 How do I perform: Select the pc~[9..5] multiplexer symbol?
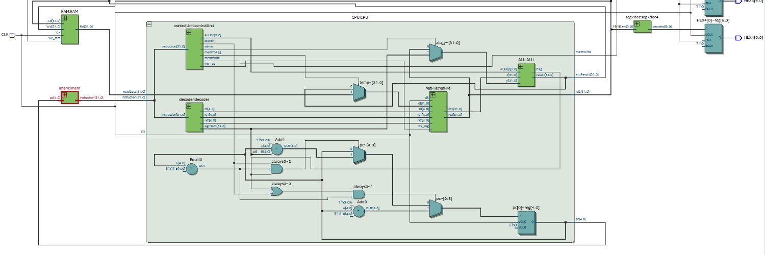pos(435,208)
